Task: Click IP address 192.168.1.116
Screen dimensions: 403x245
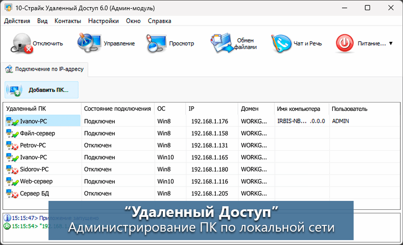Action: click(210, 181)
